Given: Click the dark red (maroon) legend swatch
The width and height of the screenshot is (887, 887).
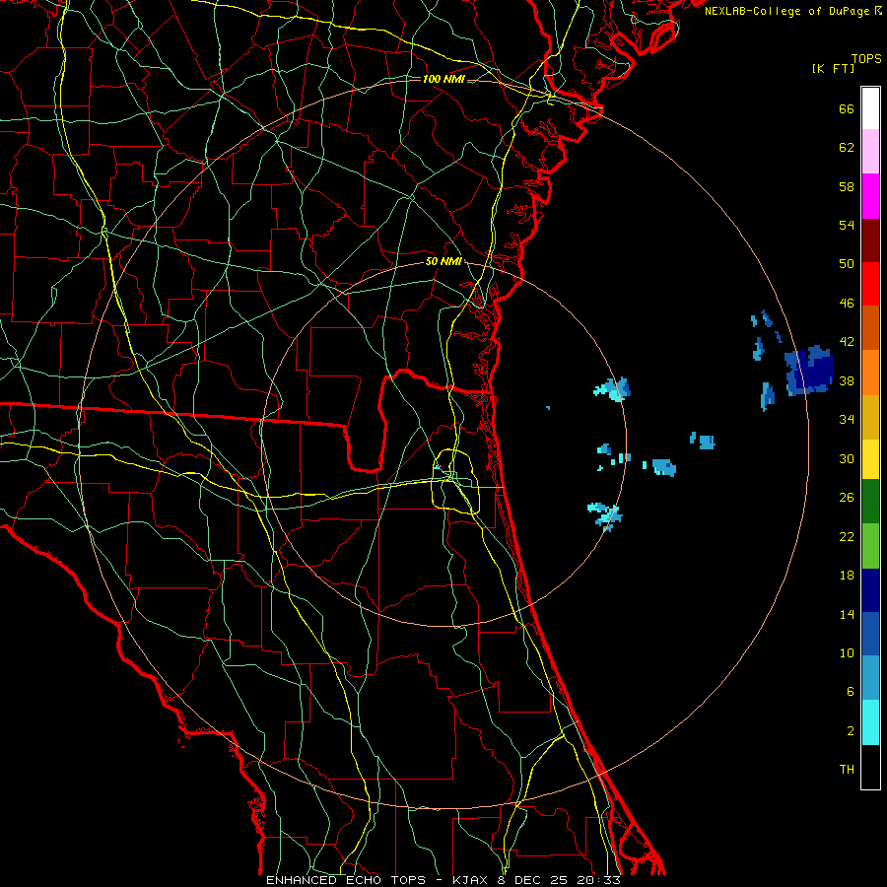Looking at the screenshot, I should pos(870,239).
